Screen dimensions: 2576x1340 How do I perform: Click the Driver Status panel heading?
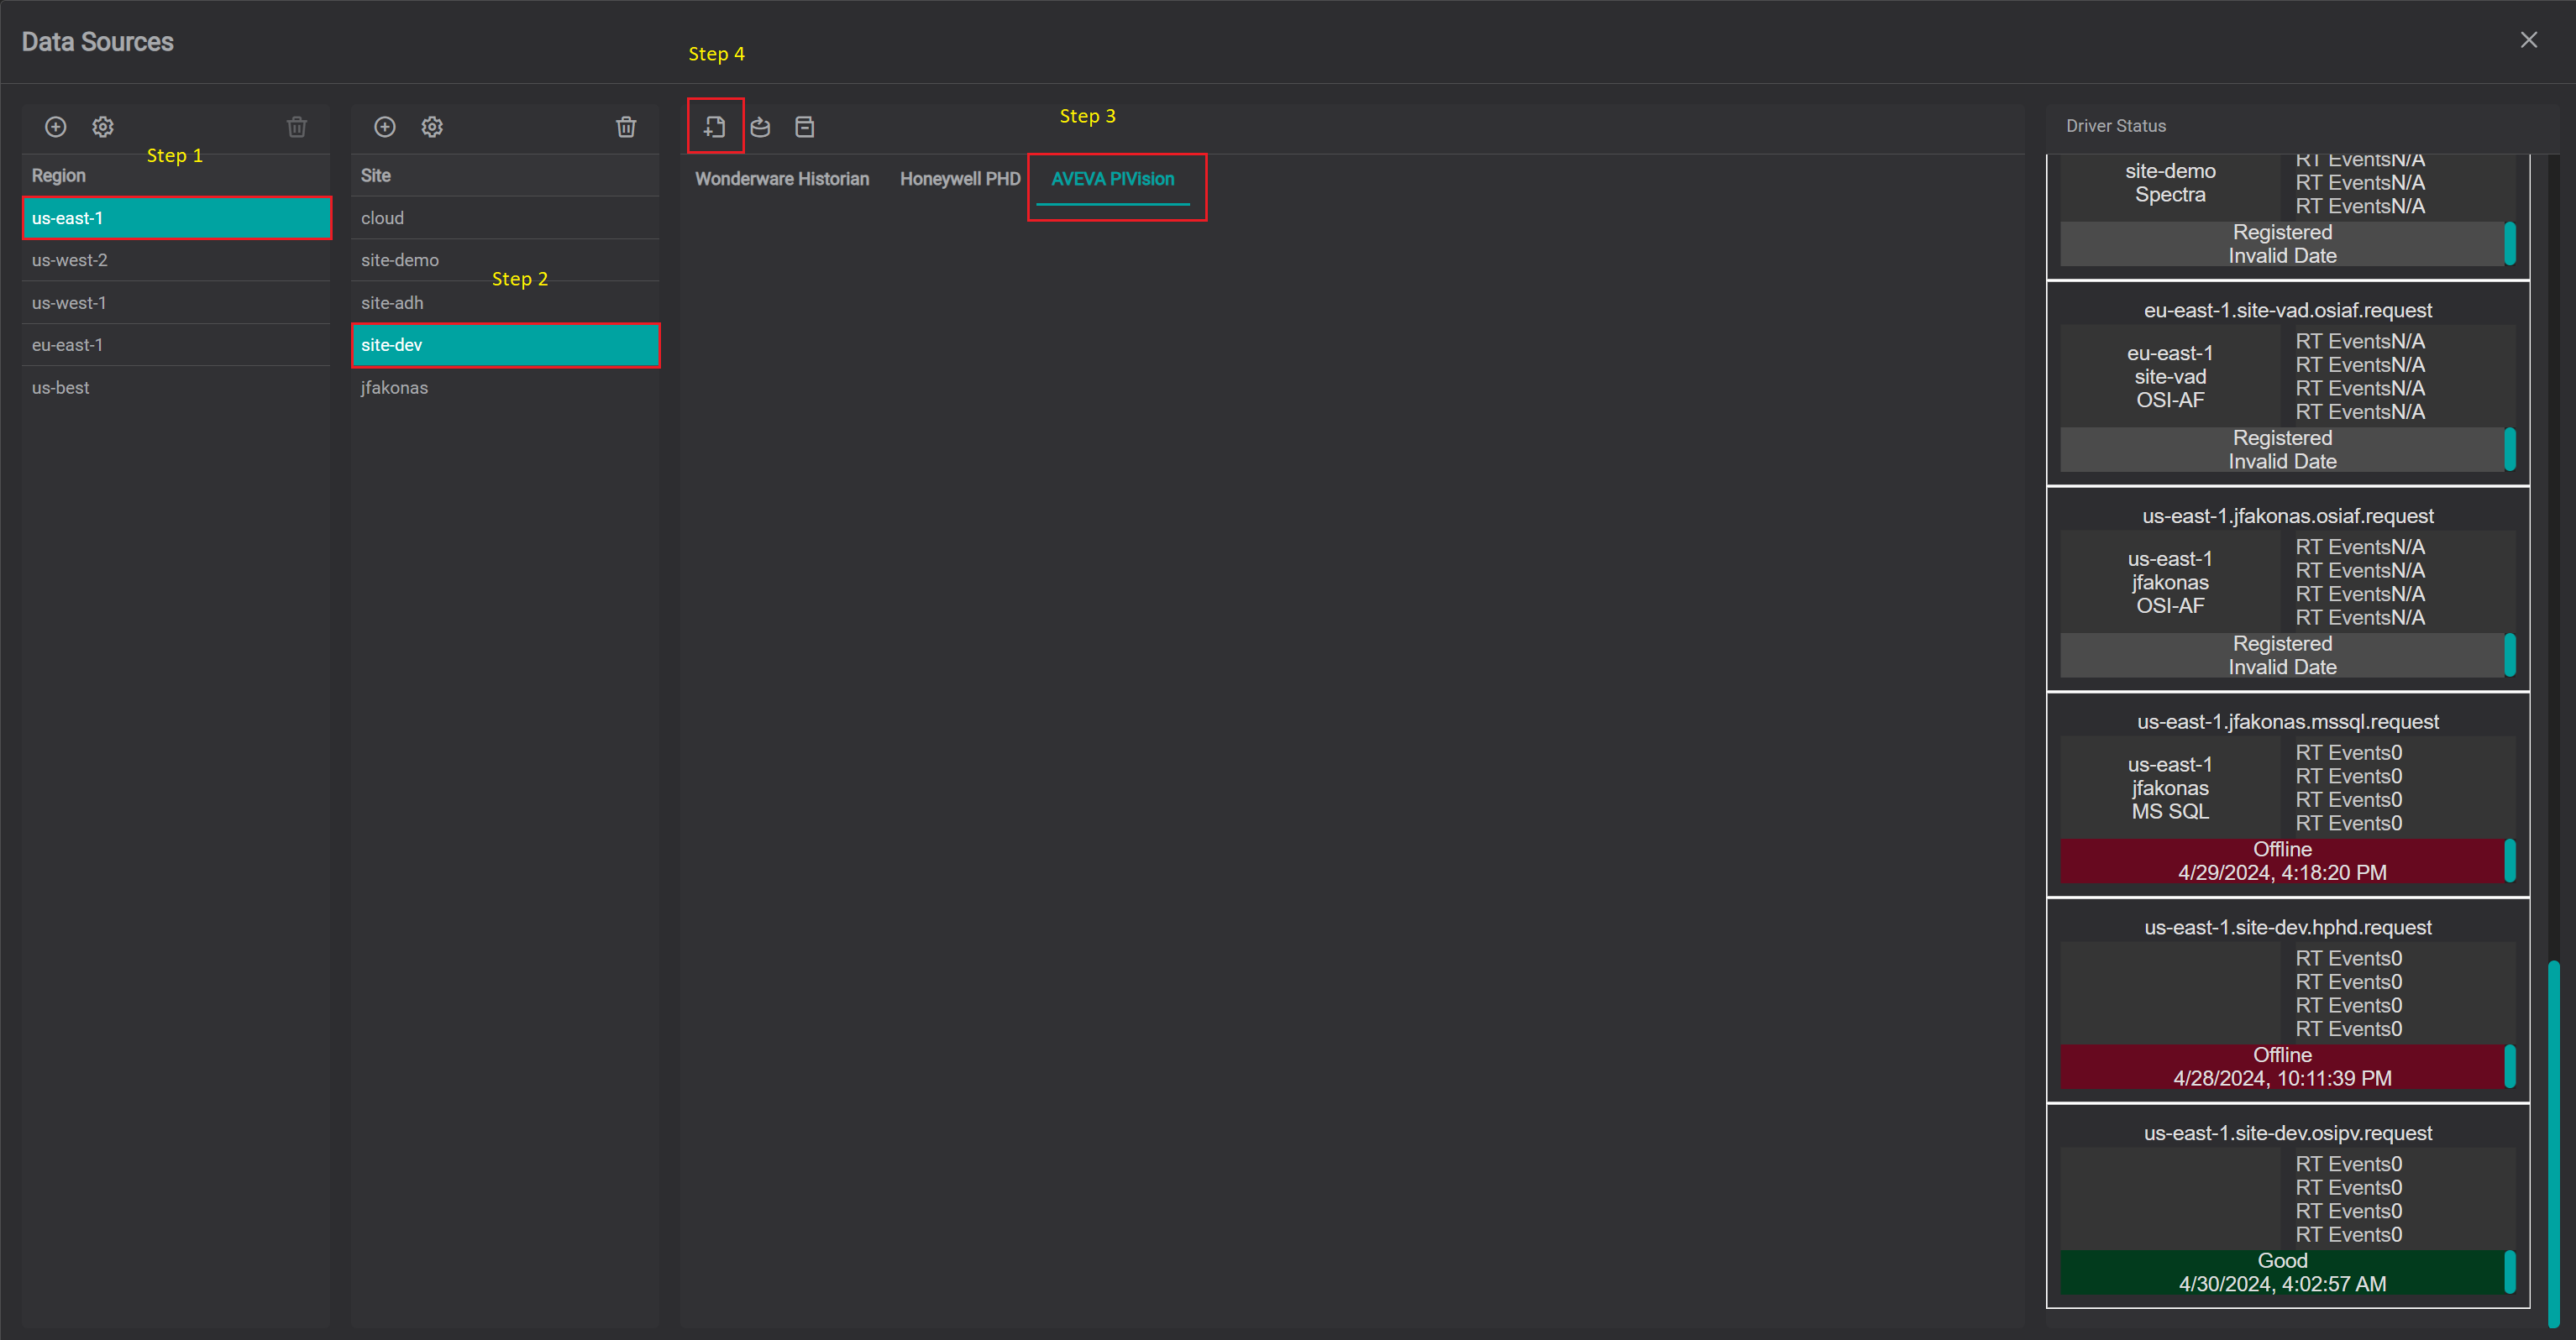point(2116,126)
